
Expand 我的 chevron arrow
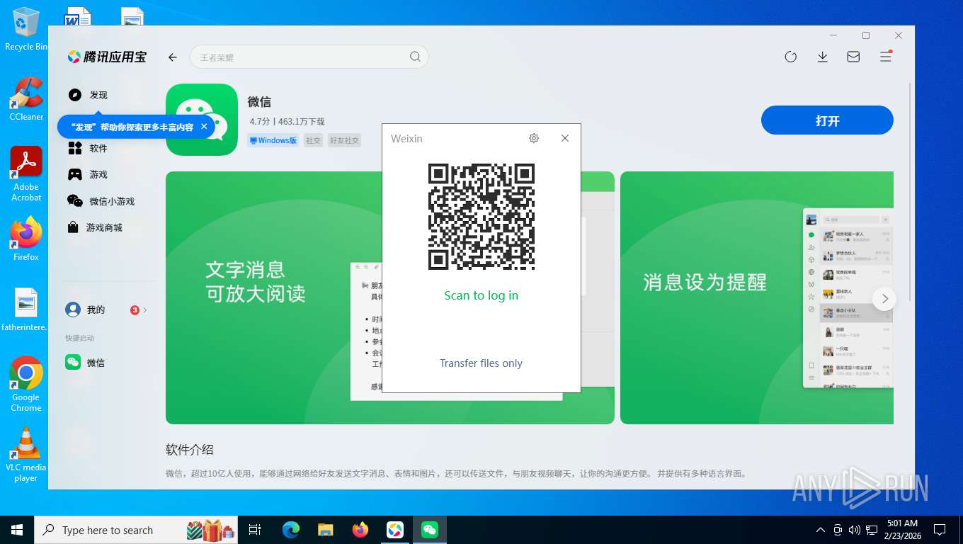point(145,310)
